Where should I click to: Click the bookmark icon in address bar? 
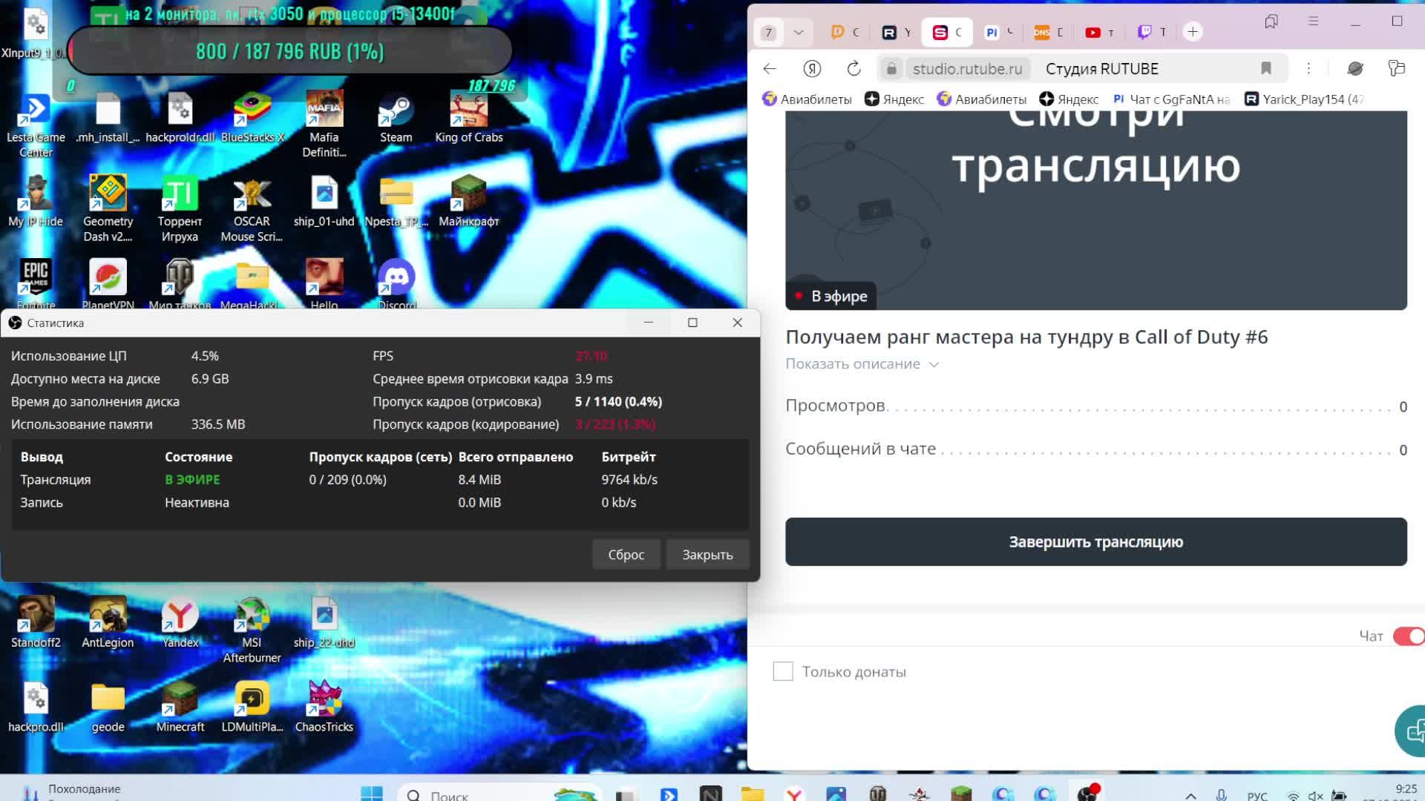coord(1266,69)
